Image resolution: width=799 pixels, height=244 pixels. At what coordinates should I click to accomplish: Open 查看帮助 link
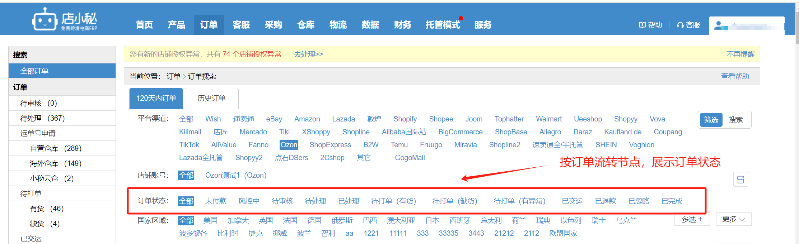(x=735, y=76)
